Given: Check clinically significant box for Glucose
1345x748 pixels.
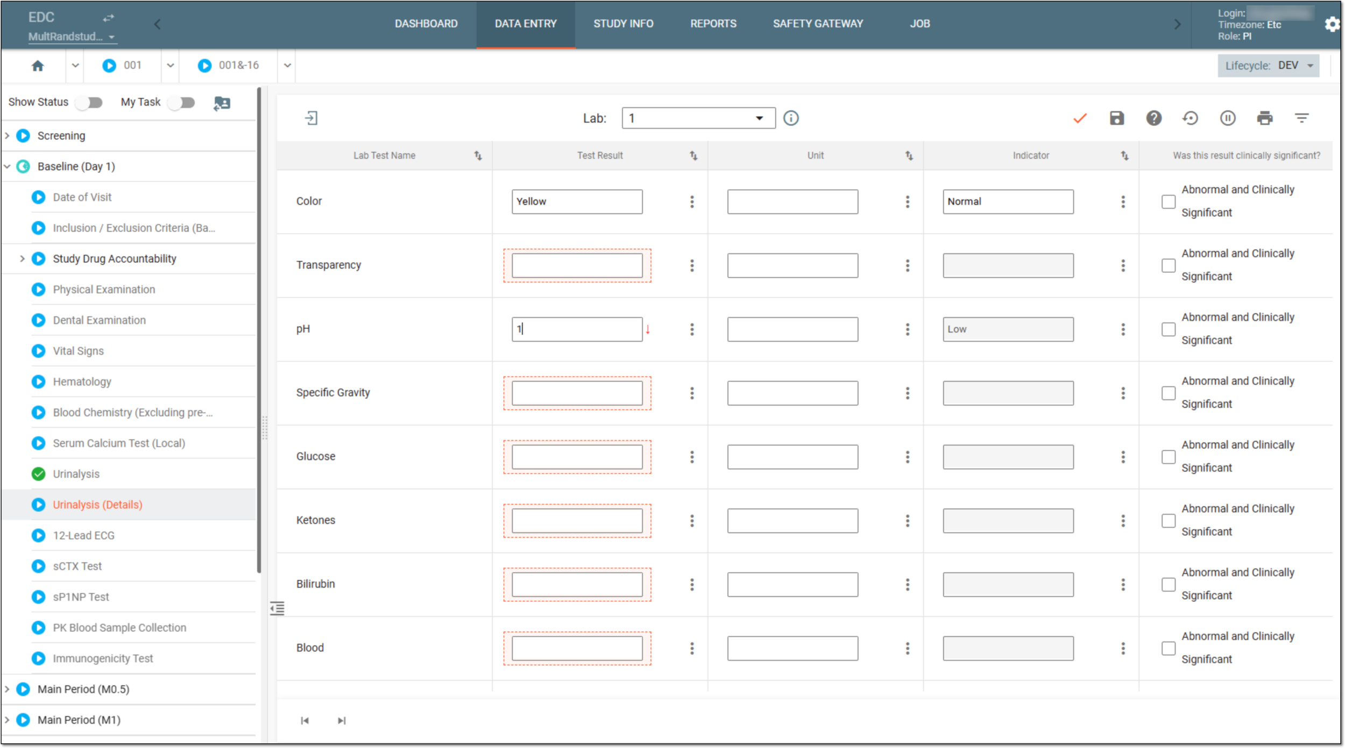Looking at the screenshot, I should pyautogui.click(x=1168, y=457).
